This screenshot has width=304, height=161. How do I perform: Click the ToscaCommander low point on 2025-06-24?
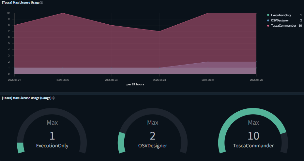tap(160, 31)
